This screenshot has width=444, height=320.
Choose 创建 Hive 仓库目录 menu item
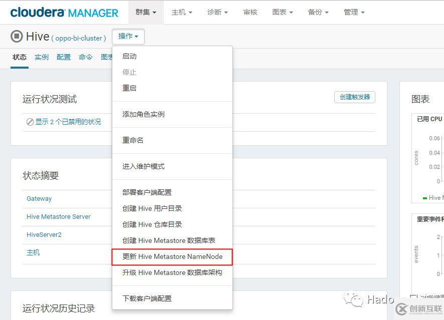(172, 225)
